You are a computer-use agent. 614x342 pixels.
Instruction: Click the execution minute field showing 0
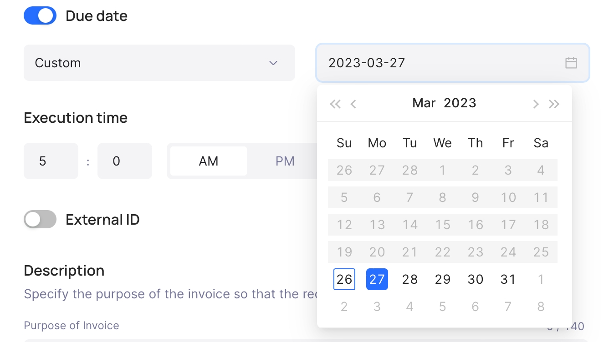(125, 161)
